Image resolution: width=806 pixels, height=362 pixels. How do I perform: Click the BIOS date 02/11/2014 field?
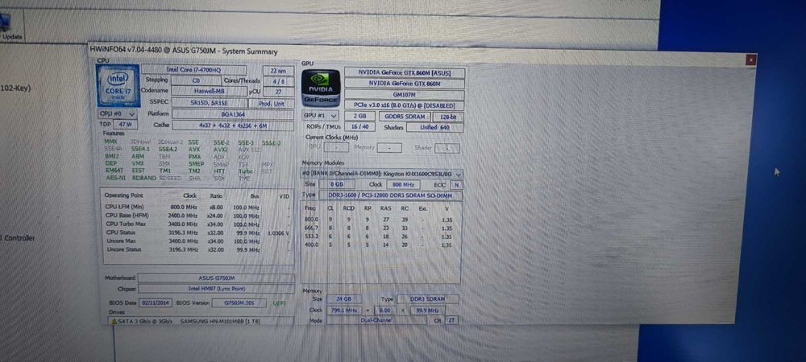(156, 302)
